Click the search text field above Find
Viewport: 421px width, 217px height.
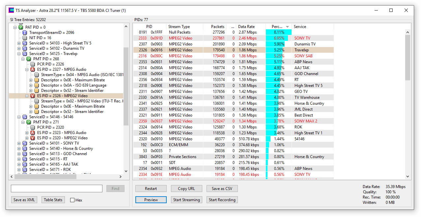[57, 188]
